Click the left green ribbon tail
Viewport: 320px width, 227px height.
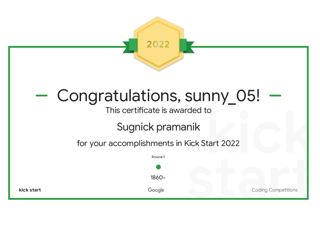pos(128,45)
